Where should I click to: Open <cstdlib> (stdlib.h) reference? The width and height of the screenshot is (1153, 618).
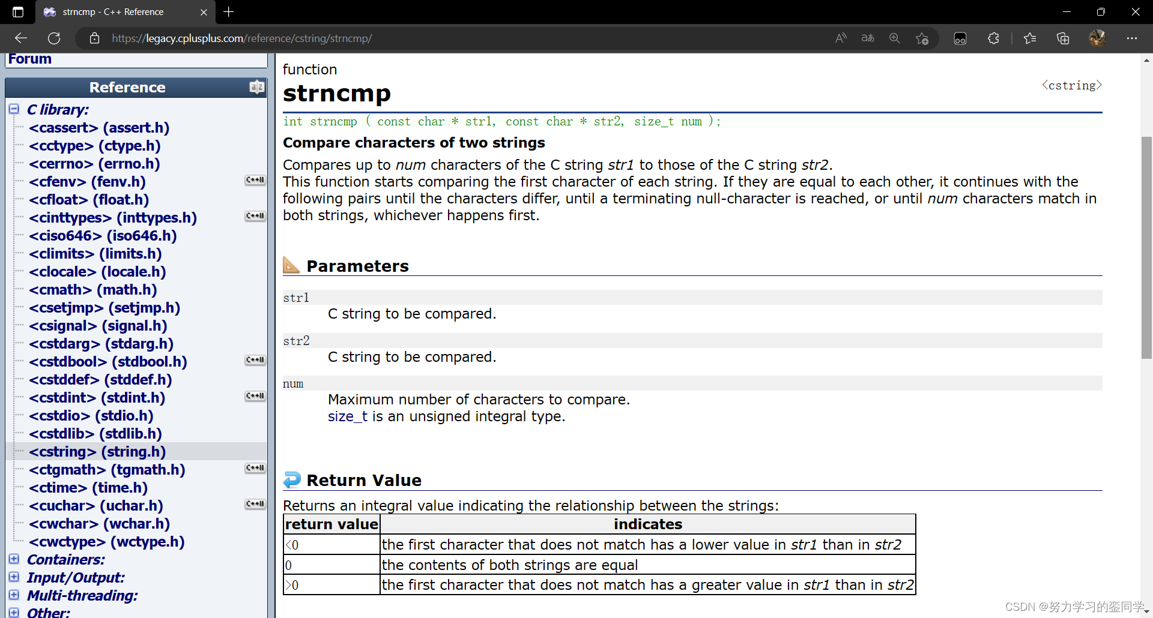(95, 434)
